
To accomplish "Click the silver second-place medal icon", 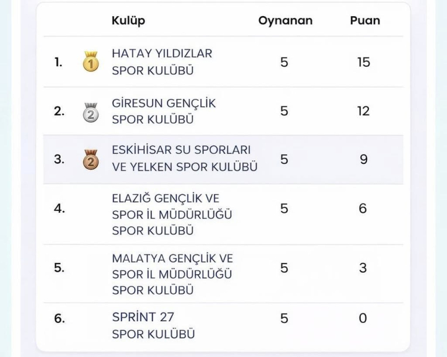I will point(91,111).
